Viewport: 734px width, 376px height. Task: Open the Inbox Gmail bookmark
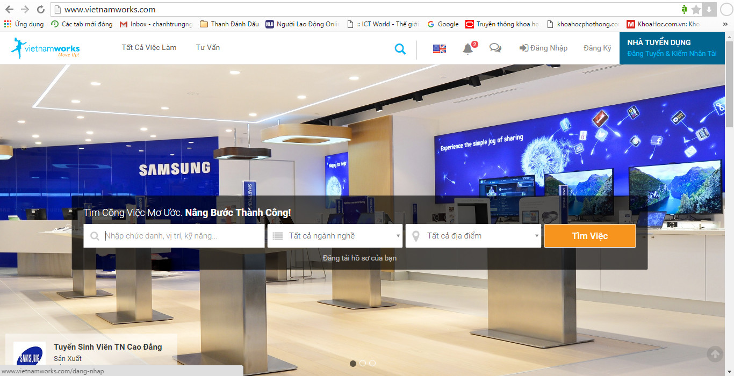pos(156,24)
